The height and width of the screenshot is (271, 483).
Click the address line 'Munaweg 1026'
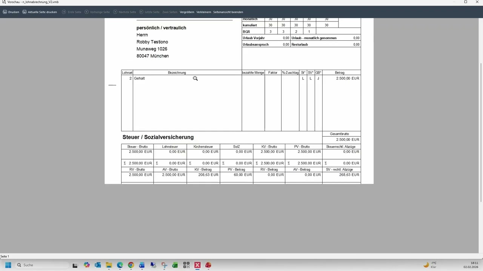(x=152, y=49)
